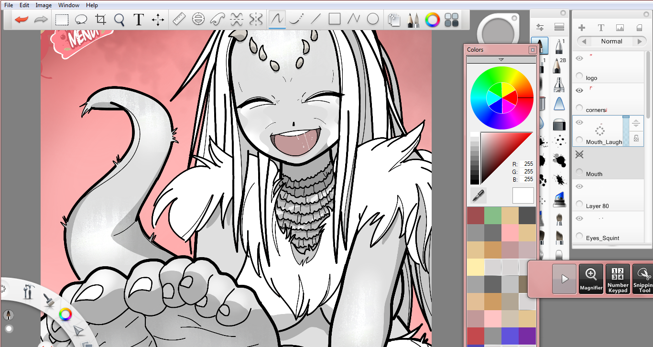
Task: Open the Window menu
Action: [x=69, y=5]
